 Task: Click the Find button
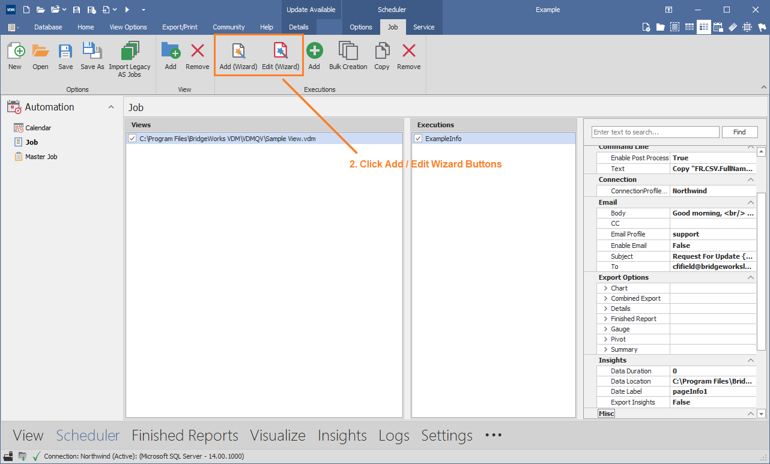(739, 132)
